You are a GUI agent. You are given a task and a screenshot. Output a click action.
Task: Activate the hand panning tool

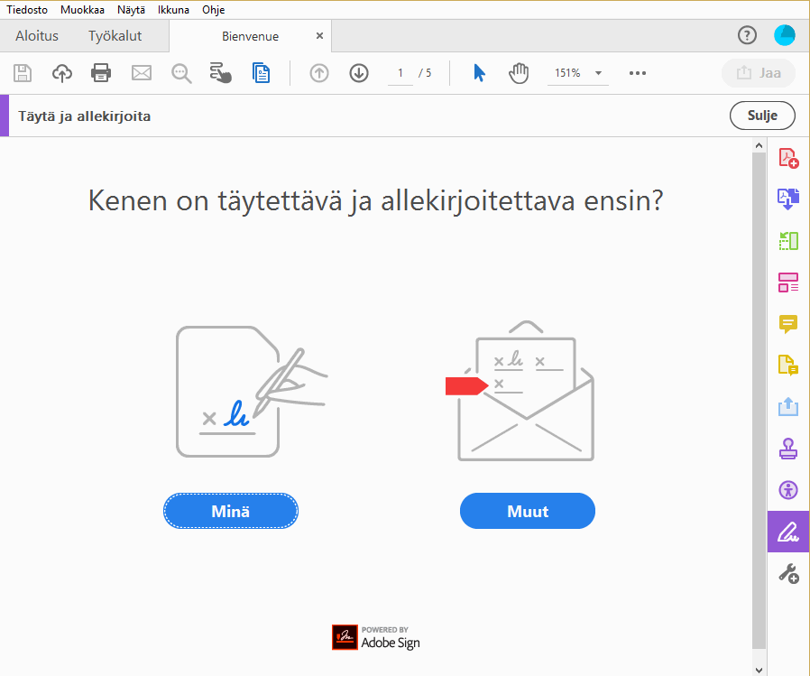[x=519, y=73]
